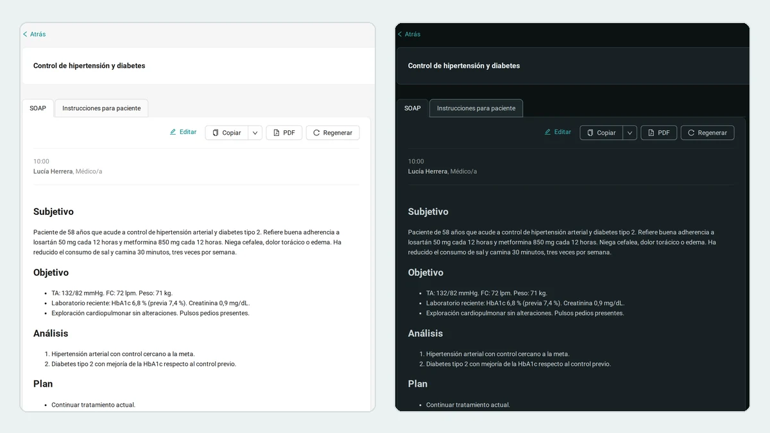Open Instrucciones para paciente tab, dark panel
The width and height of the screenshot is (770, 433).
pyautogui.click(x=476, y=108)
